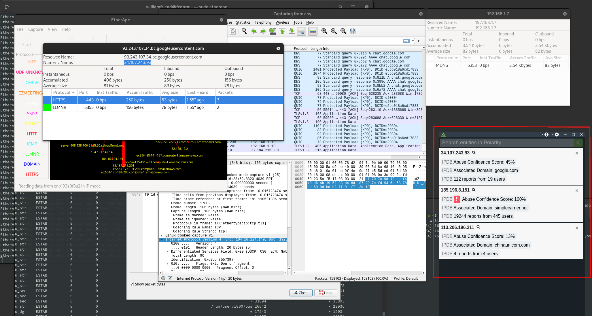
Task: Click Wireshark's zoom in magnifier icon
Action: [x=324, y=31]
